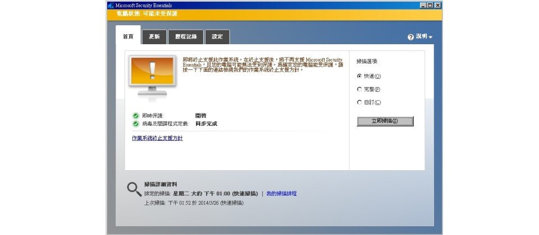Click the green check icon next to 即時保護
Screen dimensions: 539x235
(x=136, y=115)
